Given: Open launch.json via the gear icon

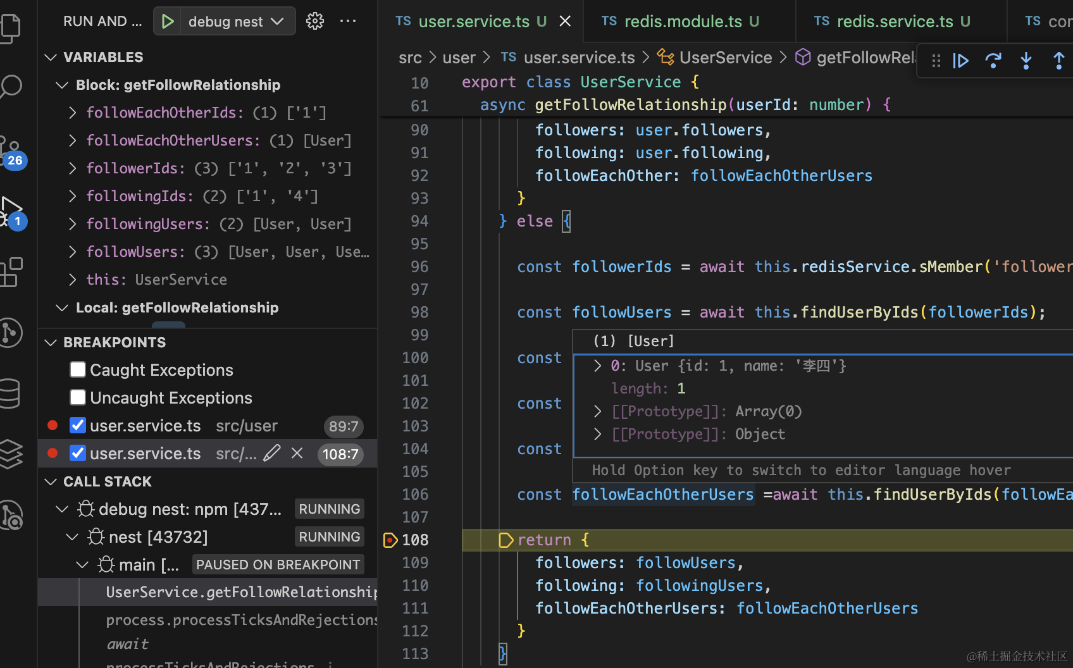Looking at the screenshot, I should 314,22.
